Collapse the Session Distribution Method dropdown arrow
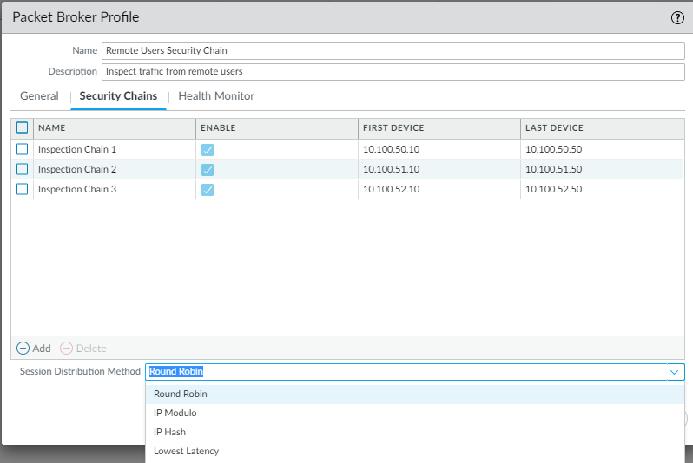The height and width of the screenshot is (463, 693). tap(674, 372)
